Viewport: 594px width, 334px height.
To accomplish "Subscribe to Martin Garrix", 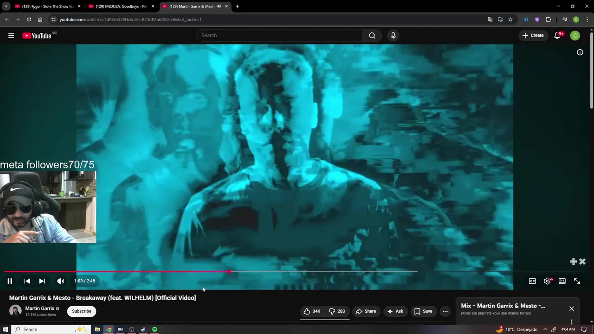I will pos(82,311).
